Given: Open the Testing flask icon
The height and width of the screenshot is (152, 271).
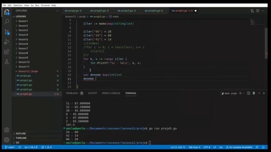Looking at the screenshot, I should (x=7, y=62).
